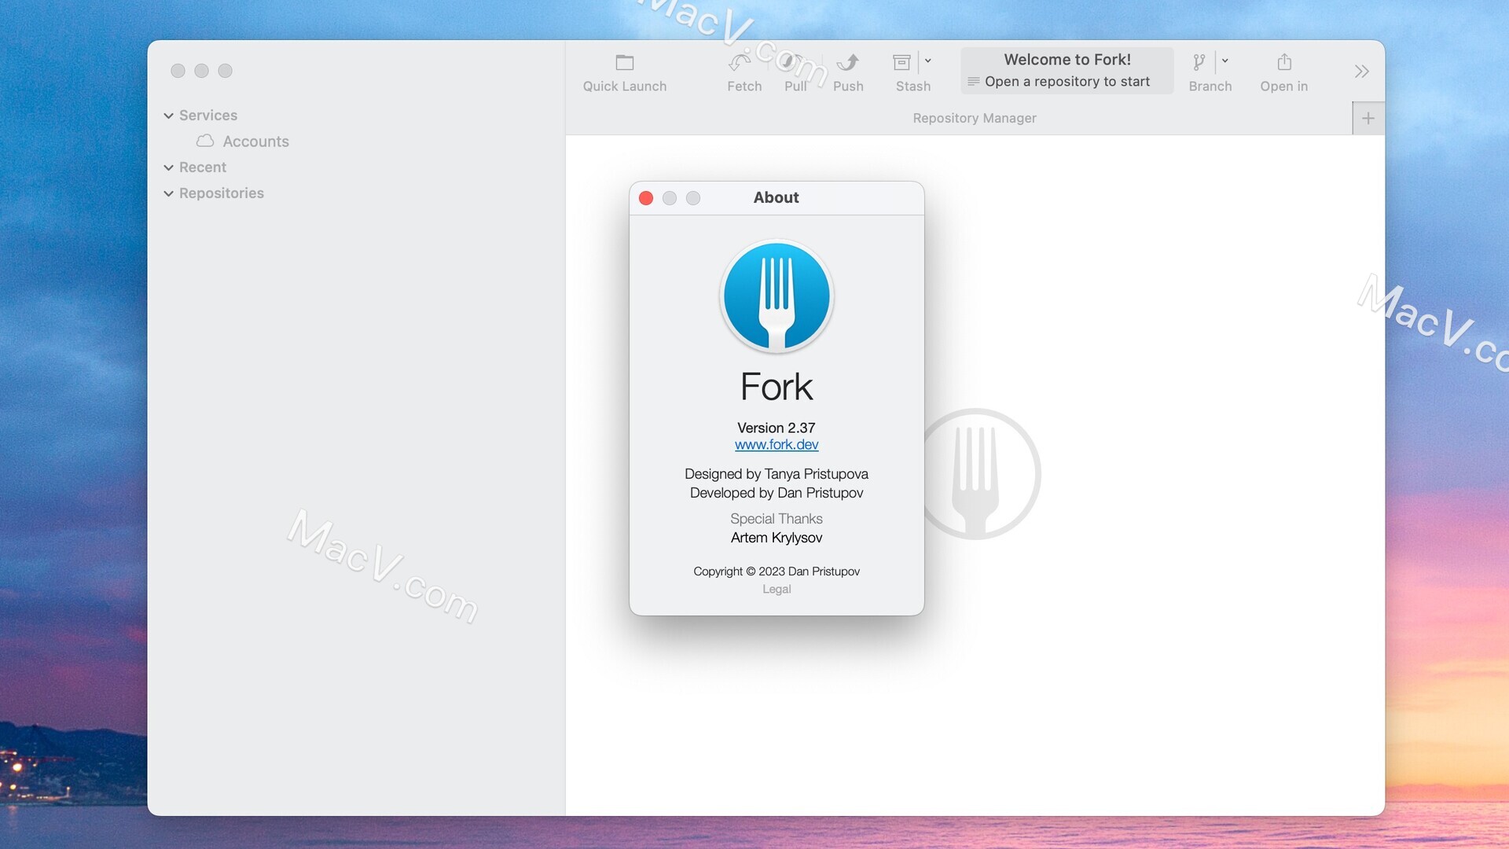1509x849 pixels.
Task: Click the Fetch toolbar icon
Action: tap(740, 62)
